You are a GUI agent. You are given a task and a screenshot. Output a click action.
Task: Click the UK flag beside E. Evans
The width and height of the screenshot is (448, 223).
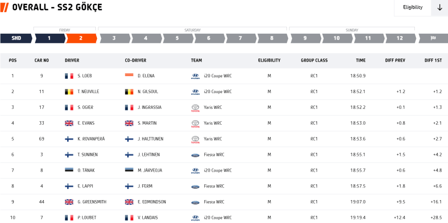tap(69, 123)
